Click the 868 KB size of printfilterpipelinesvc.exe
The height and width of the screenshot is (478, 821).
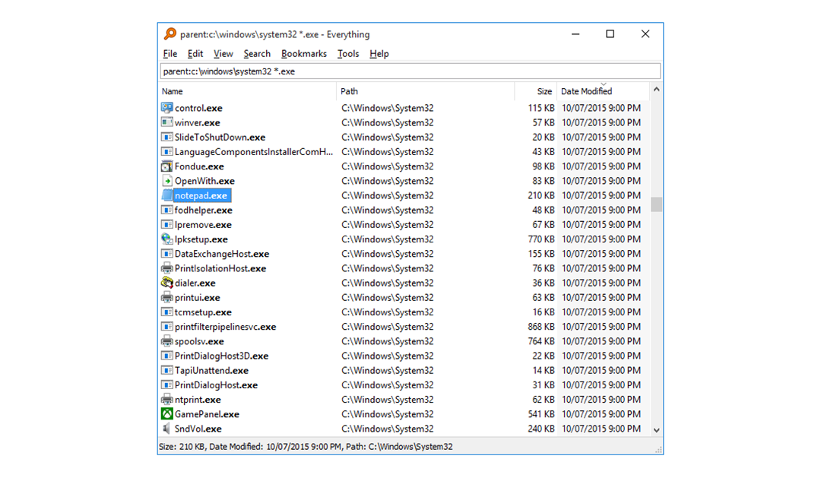541,327
